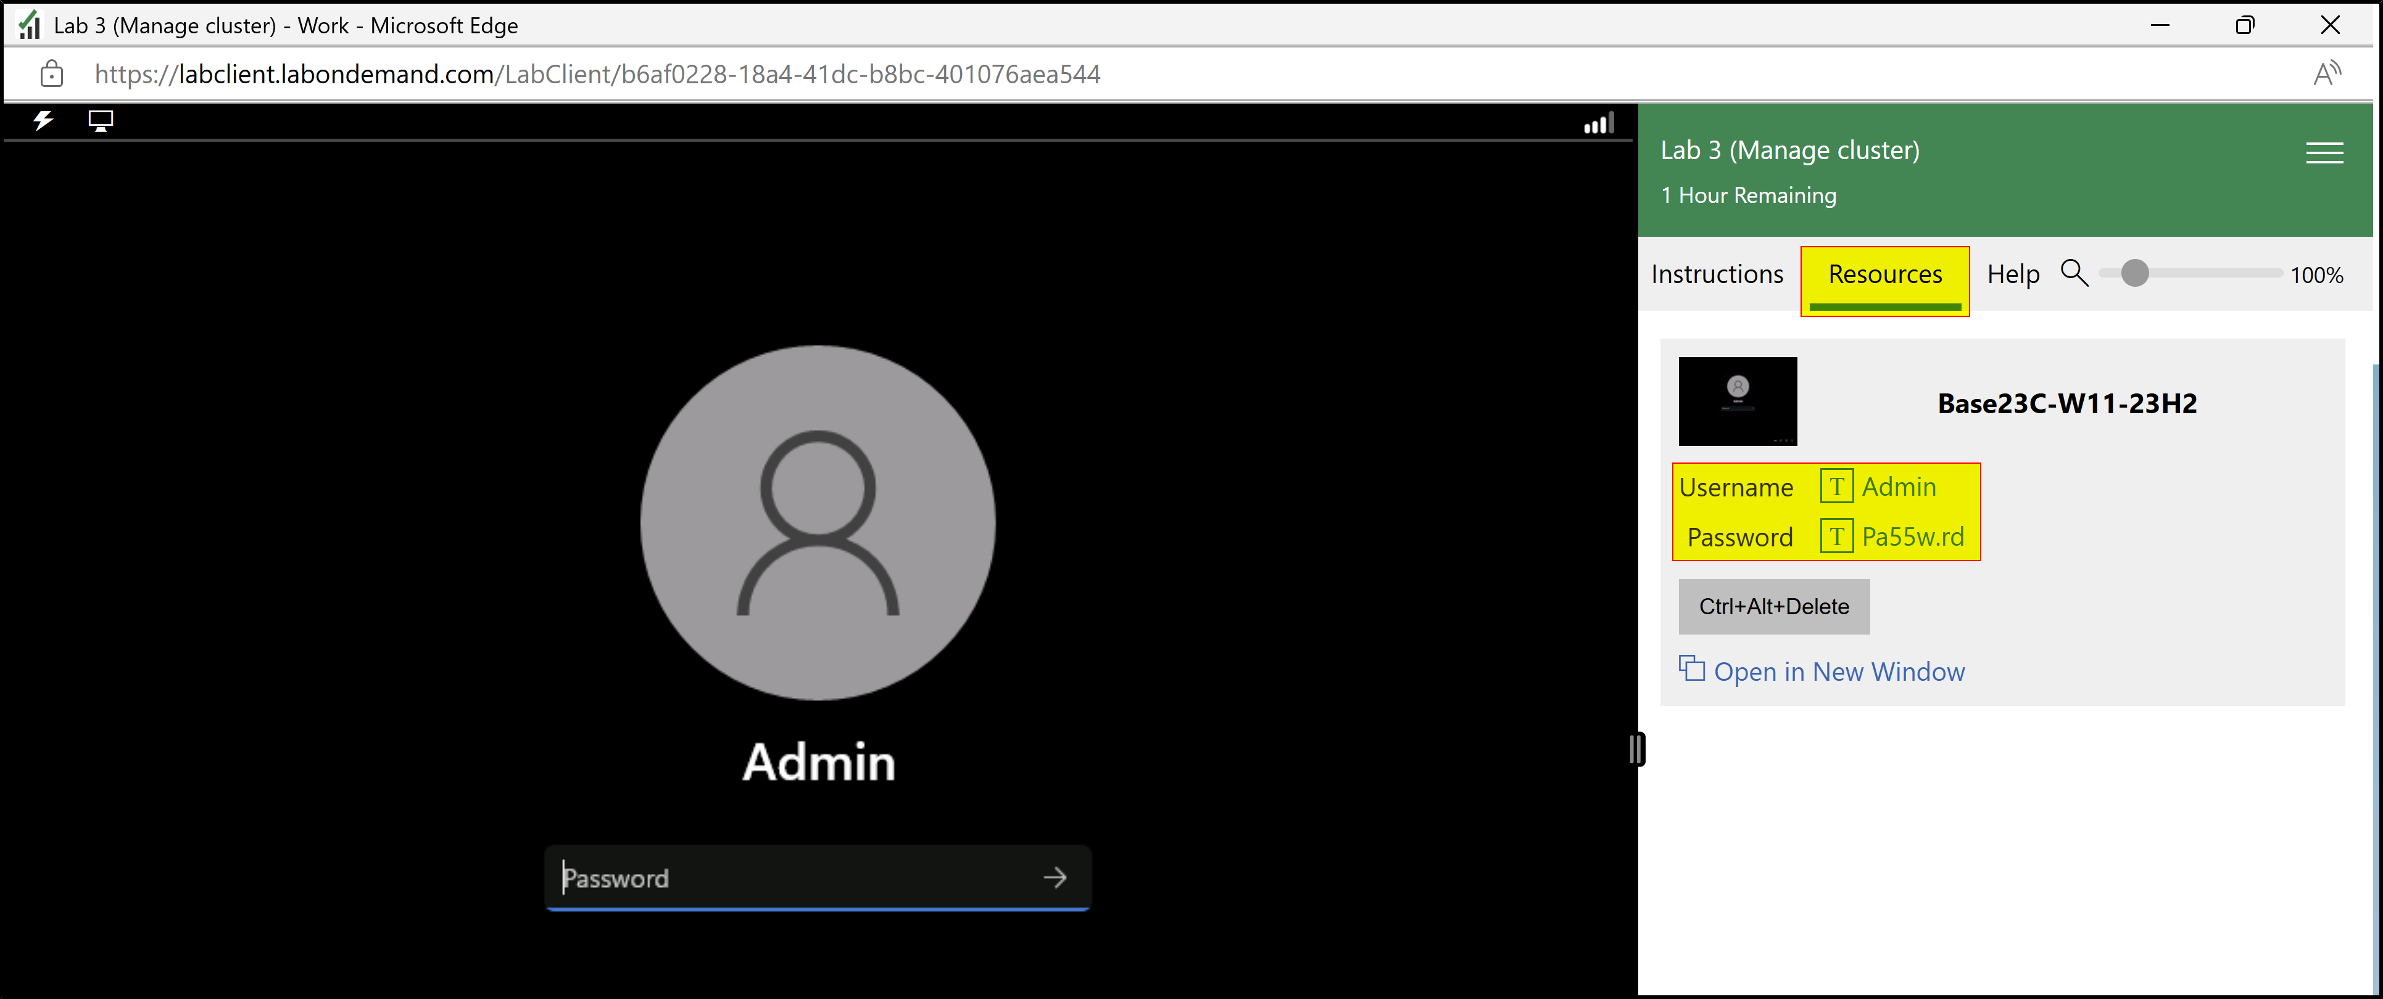The image size is (2383, 999).
Task: View site permissions via the lock icon
Action: (52, 73)
